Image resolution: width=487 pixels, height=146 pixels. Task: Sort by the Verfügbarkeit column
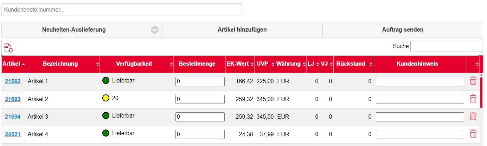point(137,64)
